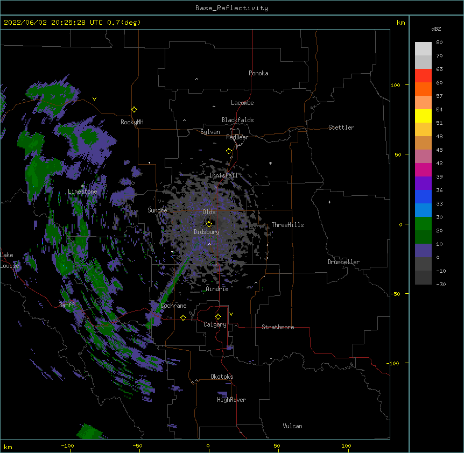This screenshot has width=464, height=453.
Task: Click the red 65-60 dBZ legend swatch
Action: [423, 75]
